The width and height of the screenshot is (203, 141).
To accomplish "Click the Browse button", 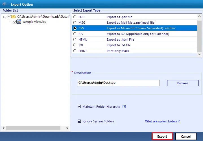I will [x=183, y=83].
